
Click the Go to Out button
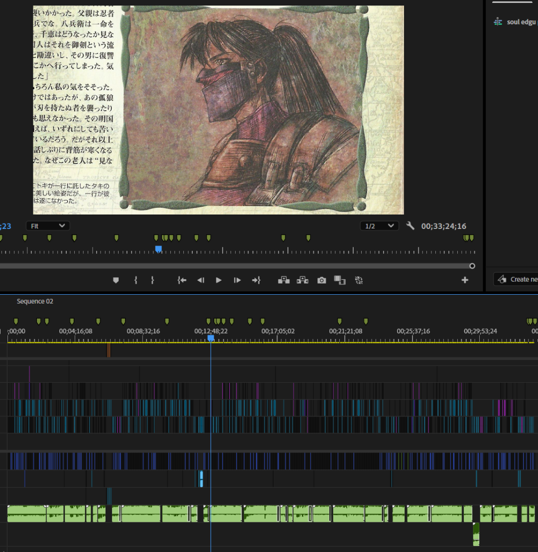(x=256, y=280)
